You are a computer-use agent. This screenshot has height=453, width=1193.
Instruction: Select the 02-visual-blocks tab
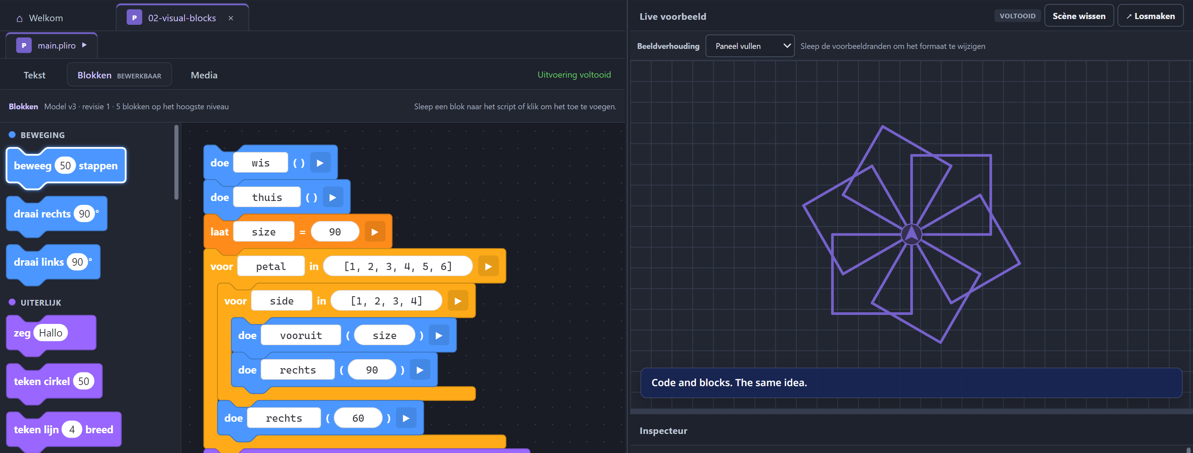[x=182, y=18]
